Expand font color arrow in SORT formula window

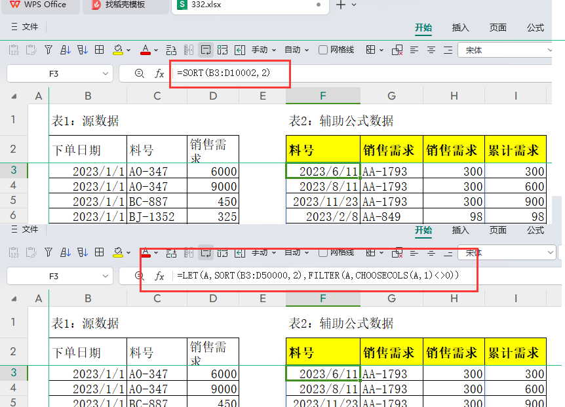tap(156, 50)
